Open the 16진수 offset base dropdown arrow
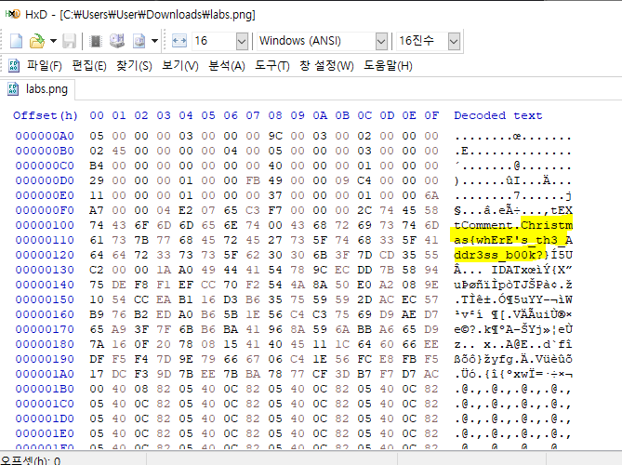This screenshot has width=622, height=465. point(454,41)
